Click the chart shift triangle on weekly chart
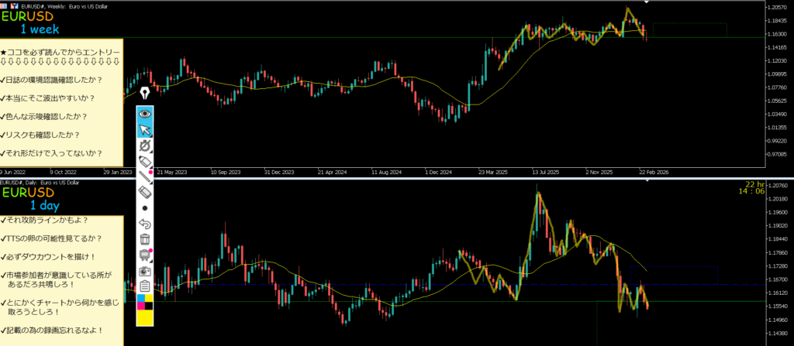 click(646, 4)
